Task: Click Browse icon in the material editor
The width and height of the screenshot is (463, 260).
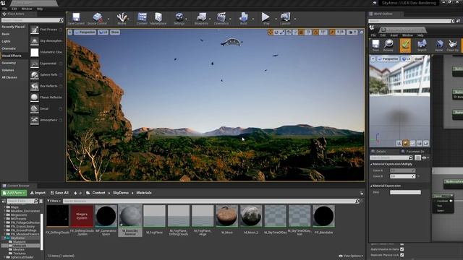Action: (x=388, y=45)
